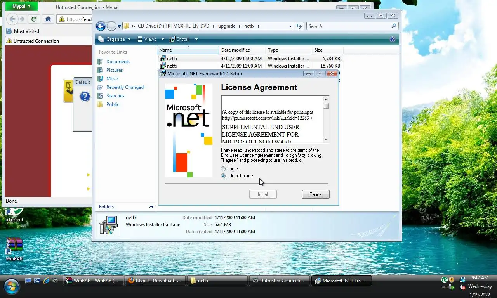Image resolution: width=497 pixels, height=298 pixels.
Task: Click the warning icon in Mypal URL bar
Action: (61, 19)
